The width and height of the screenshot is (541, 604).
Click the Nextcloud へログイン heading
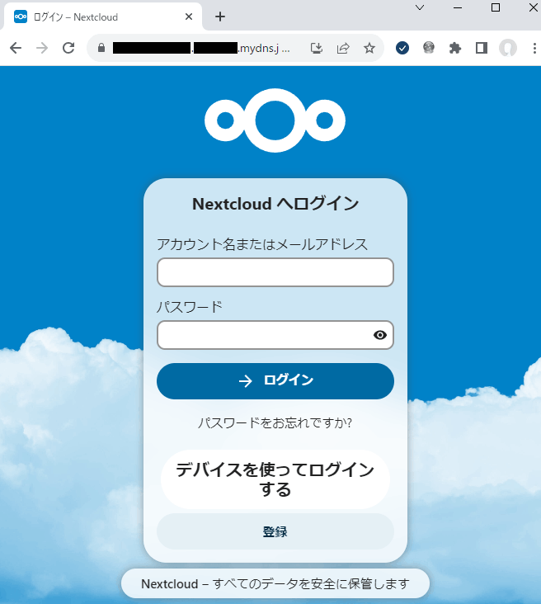click(x=275, y=204)
